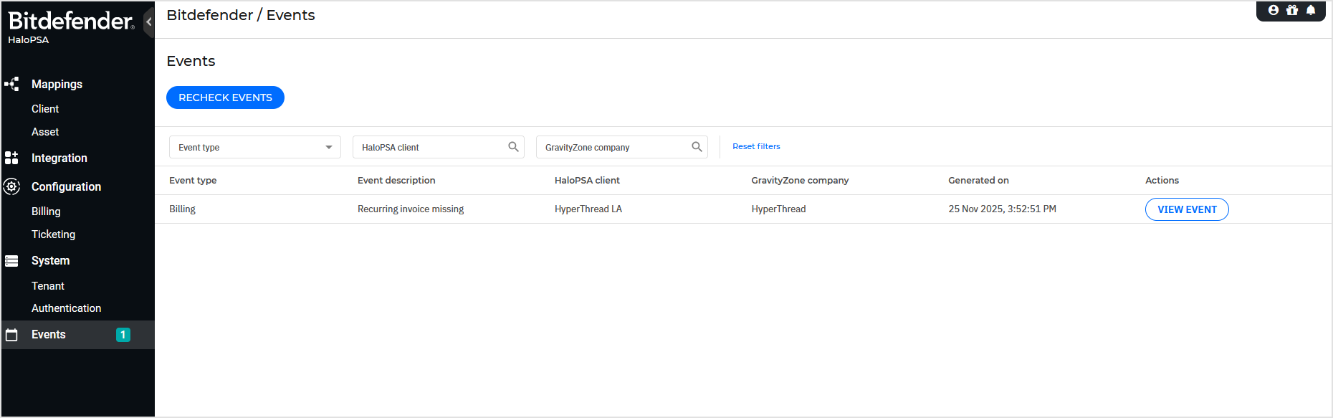Select Authentication in the sidebar
The width and height of the screenshot is (1333, 418).
[66, 308]
